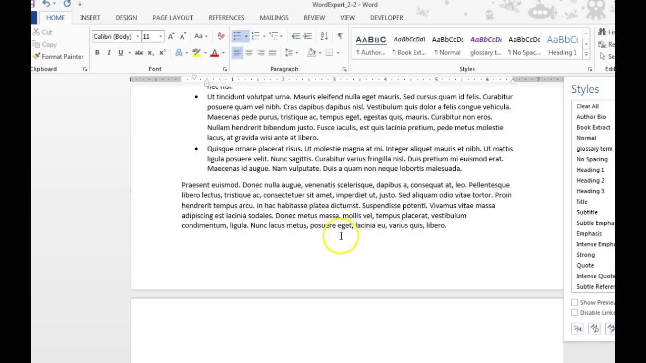Click the Text Effects icon
This screenshot has height=363, width=646.
179,52
